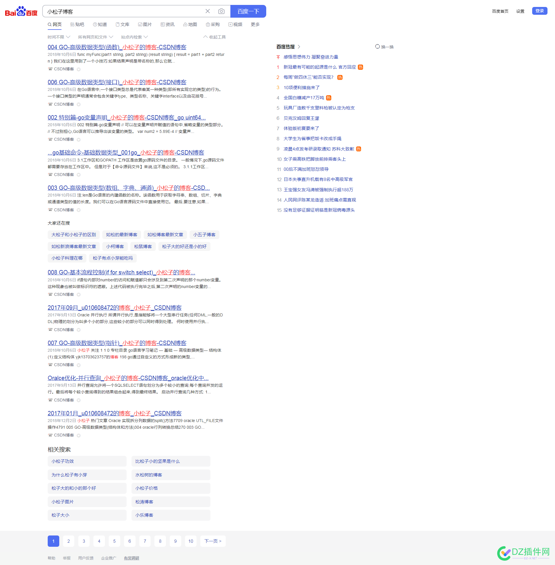Click 下一页 next page button
555x565 pixels.
pos(213,541)
